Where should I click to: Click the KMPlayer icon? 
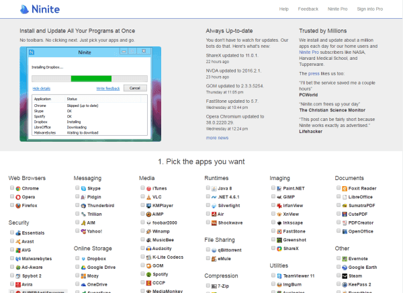click(149, 206)
